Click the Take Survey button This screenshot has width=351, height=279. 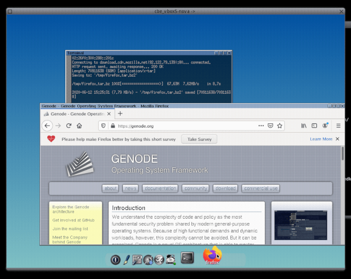(x=199, y=139)
